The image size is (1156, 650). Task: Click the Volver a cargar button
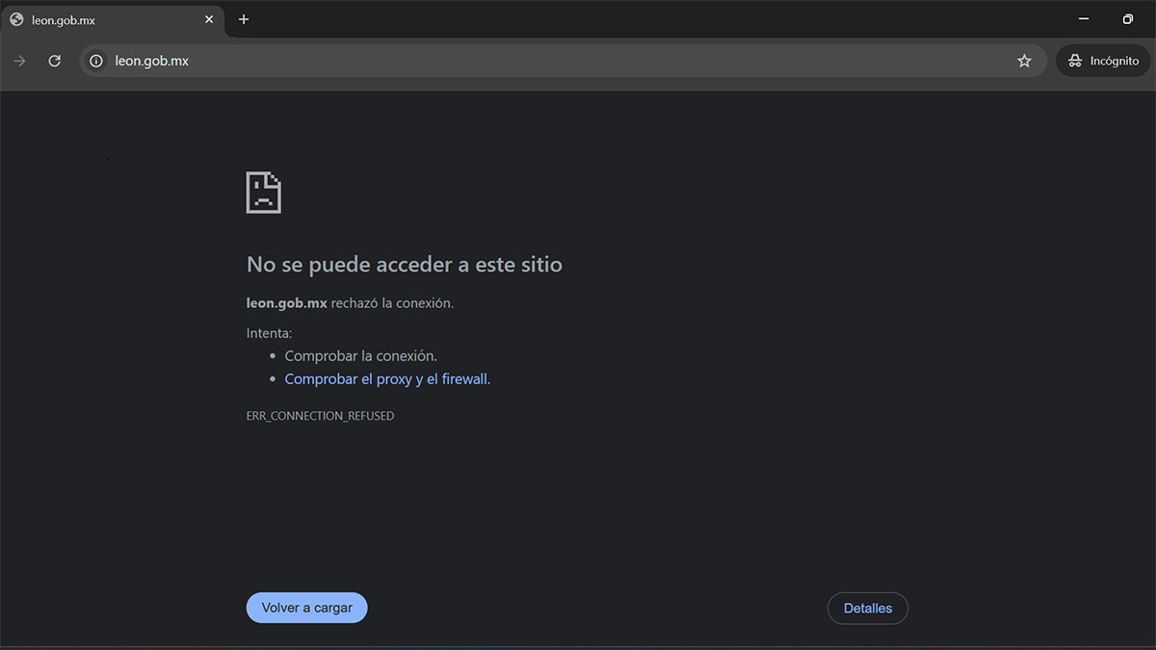[306, 608]
